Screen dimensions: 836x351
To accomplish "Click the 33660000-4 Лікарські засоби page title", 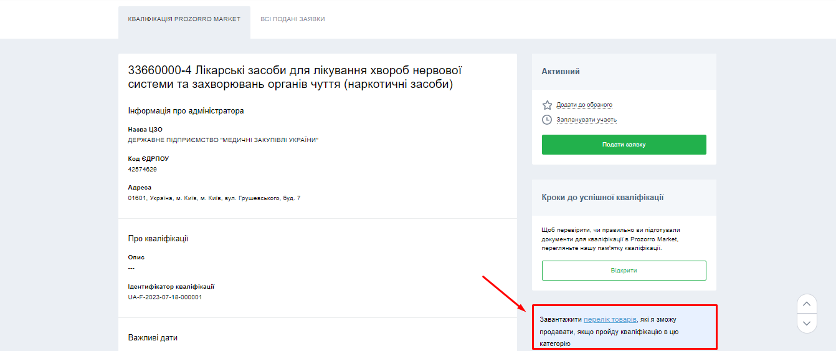I will coord(295,77).
